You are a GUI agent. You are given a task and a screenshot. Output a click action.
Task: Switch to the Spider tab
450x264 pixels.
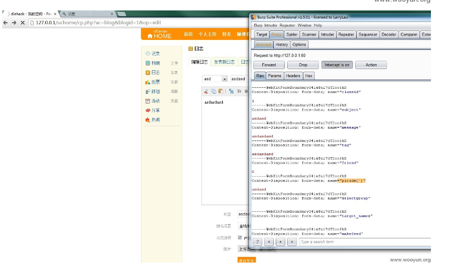[x=292, y=35]
